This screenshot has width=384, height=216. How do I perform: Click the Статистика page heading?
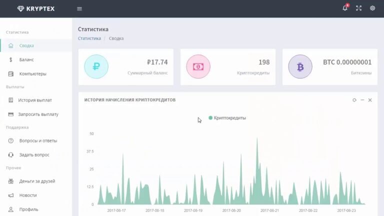[93, 29]
